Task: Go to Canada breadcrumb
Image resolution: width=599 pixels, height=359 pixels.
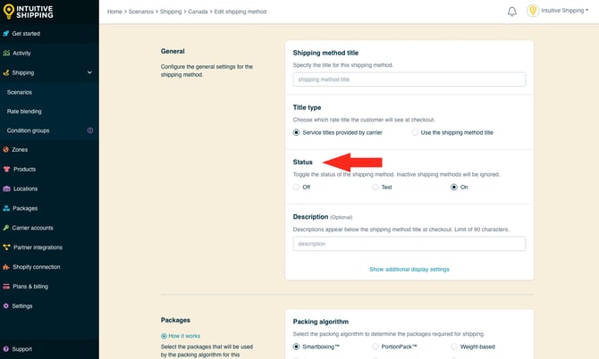Action: [x=198, y=12]
